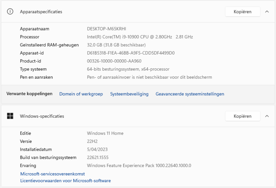The height and width of the screenshot is (188, 276).
Task: Open the Domein of werkgroep link
Action: pyautogui.click(x=81, y=94)
